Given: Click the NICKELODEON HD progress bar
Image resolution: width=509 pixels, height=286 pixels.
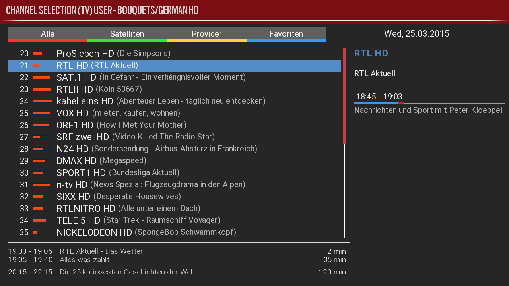Looking at the screenshot, I should click(43, 232).
